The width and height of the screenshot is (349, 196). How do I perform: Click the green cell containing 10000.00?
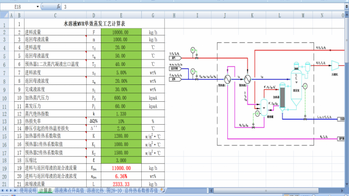121,32
